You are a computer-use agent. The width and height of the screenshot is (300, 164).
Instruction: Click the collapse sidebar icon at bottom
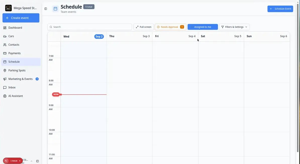[37, 161]
